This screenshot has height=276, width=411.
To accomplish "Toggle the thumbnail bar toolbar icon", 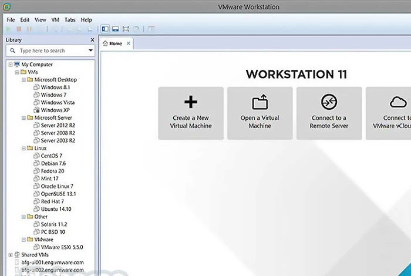I will coord(115,29).
